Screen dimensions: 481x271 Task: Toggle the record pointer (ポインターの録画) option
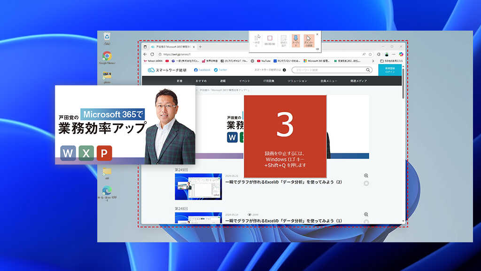(x=309, y=40)
